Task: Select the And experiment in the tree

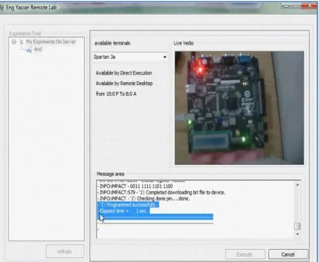Action: pos(38,49)
